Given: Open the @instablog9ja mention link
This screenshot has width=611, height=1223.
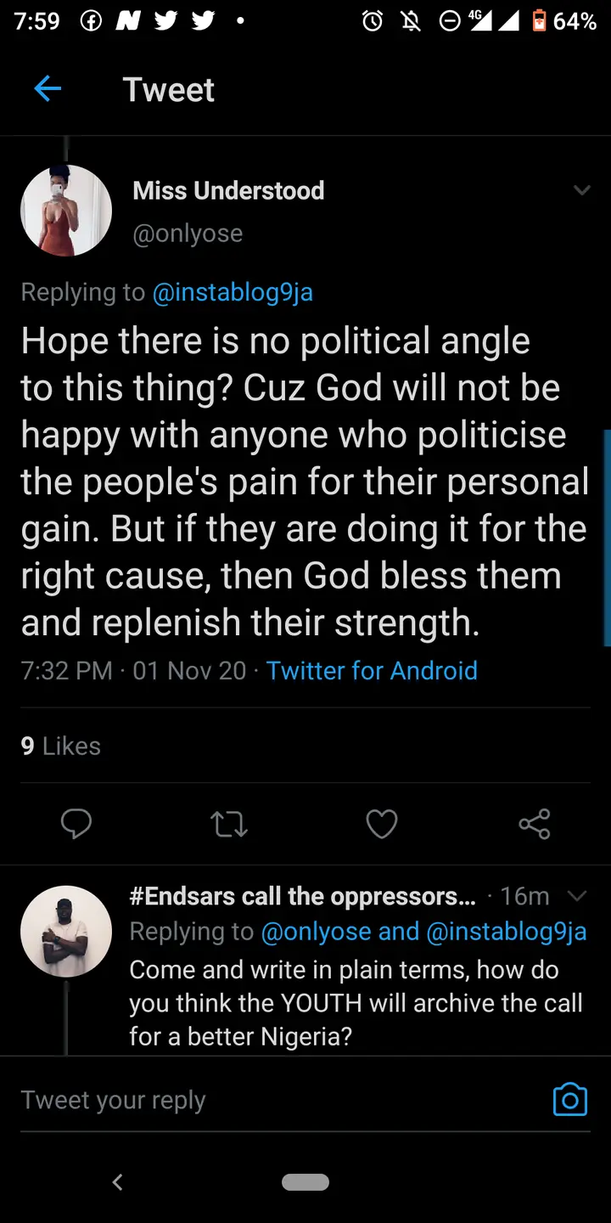Looking at the screenshot, I should pyautogui.click(x=233, y=292).
